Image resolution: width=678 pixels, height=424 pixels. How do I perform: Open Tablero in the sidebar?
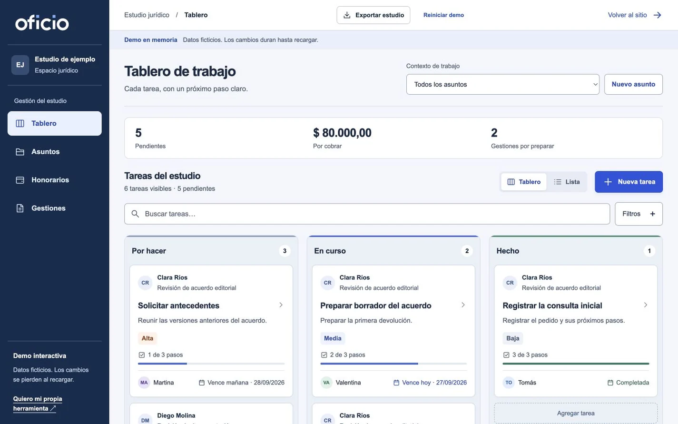[55, 124]
